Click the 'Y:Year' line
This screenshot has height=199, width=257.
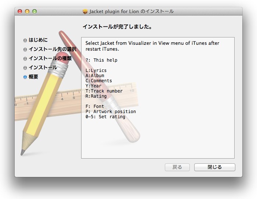coord(93,86)
